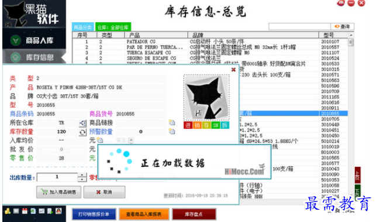The height and width of the screenshot is (222, 376).
Task: Click the copy icon beside 预警数量 field
Action: click(x=172, y=131)
